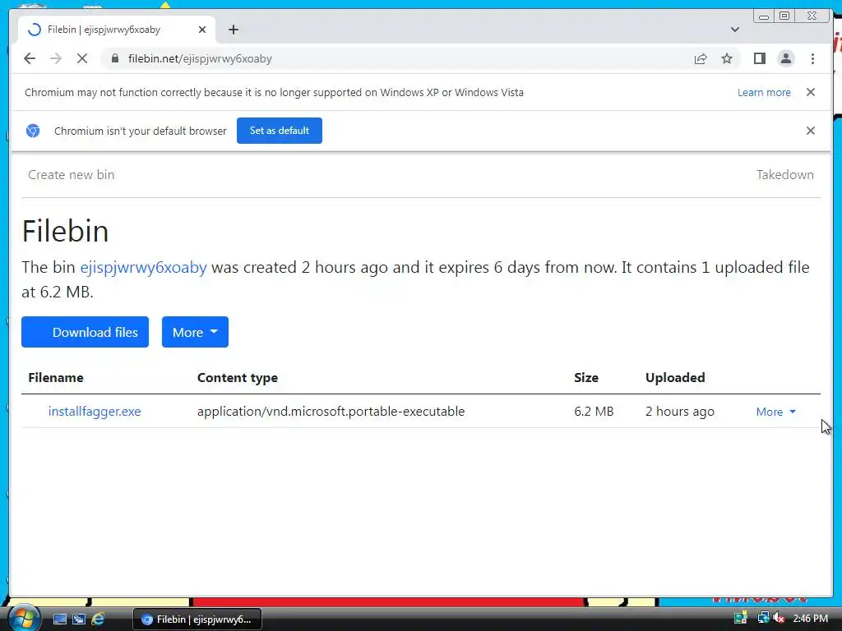Screen dimensions: 842x631
Task: Go back using the browser back arrow
Action: pos(30,58)
